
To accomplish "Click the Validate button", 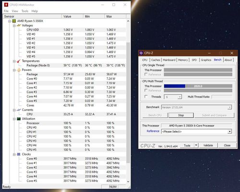I will tap(208, 146).
